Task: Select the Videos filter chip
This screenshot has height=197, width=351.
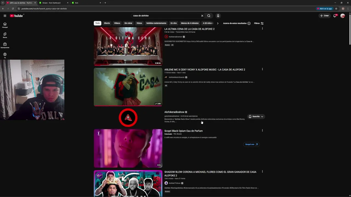Action: coord(117,23)
